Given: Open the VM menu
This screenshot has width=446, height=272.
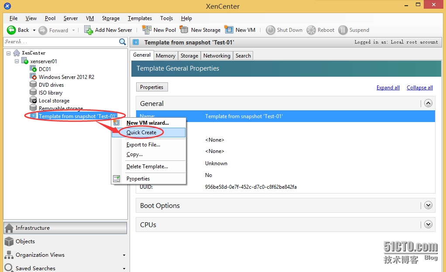Looking at the screenshot, I should (90, 18).
